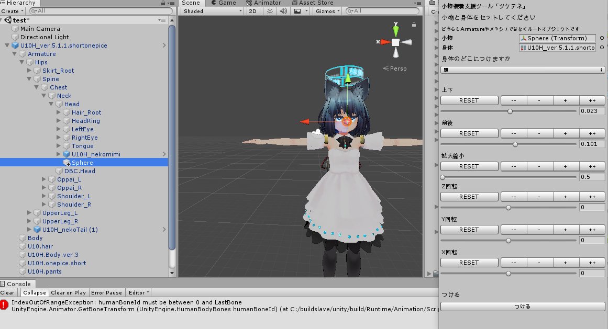Click the blue prefab icon of U10H_nekomimi
Screen dimensions: 608x329
pyautogui.click(x=67, y=154)
